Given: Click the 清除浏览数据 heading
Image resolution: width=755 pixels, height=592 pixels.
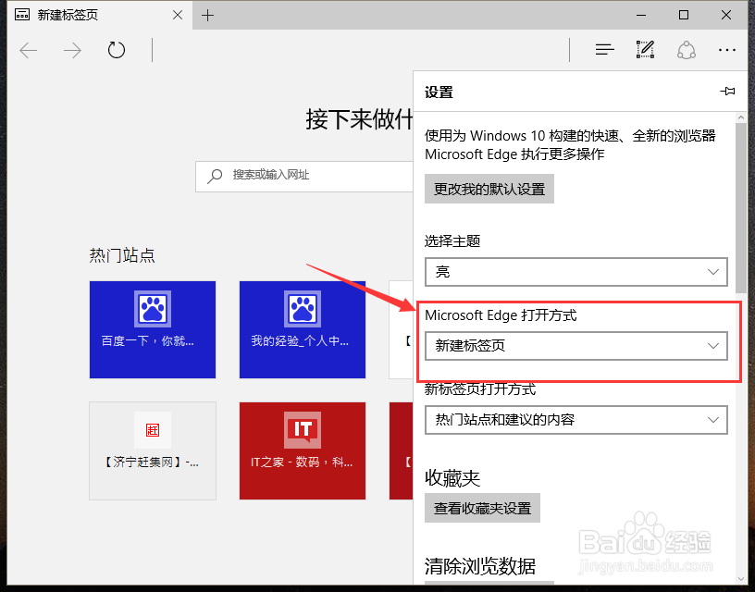Looking at the screenshot, I should coord(480,566).
